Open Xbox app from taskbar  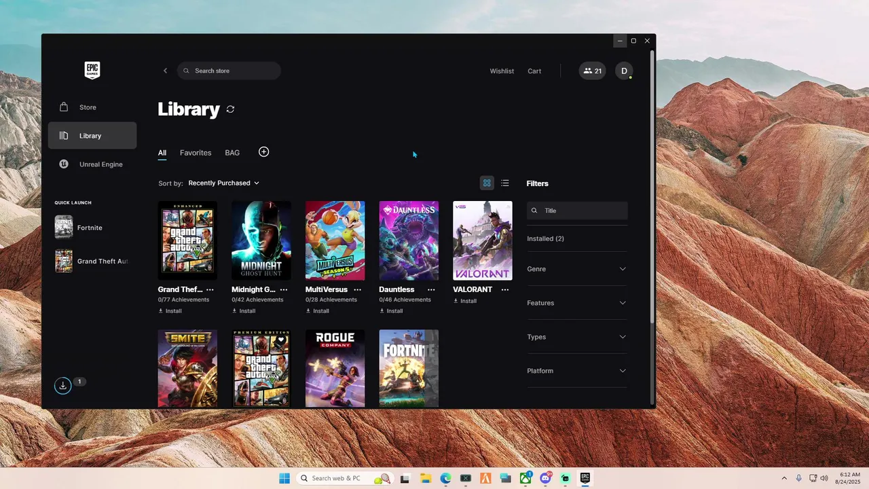tap(525, 478)
